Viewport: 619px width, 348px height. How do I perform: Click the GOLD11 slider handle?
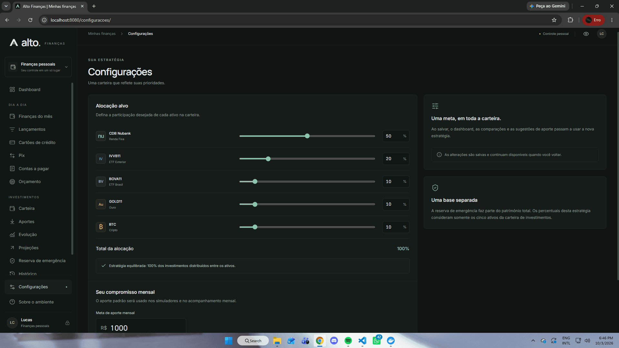click(255, 204)
